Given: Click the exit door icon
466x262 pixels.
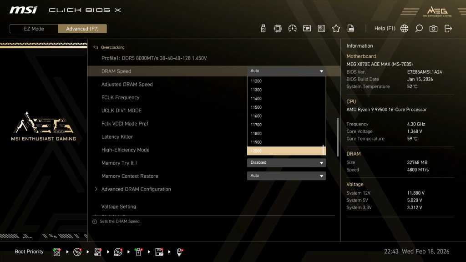Looking at the screenshot, I should pos(448,29).
